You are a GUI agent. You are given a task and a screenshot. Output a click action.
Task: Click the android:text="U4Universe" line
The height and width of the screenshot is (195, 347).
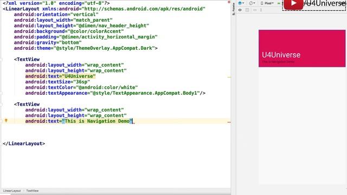pos(60,76)
